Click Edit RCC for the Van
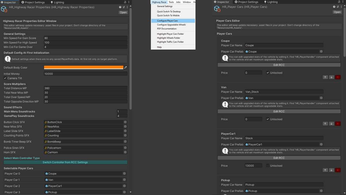346x195 pixels. pyautogui.click(x=279, y=112)
